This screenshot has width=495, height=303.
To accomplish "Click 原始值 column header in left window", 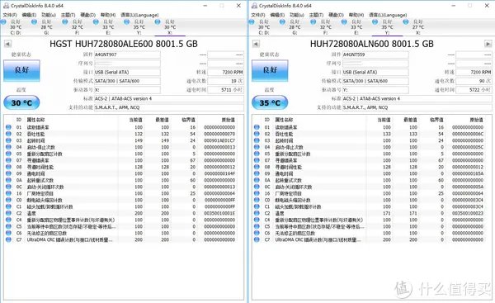I will [x=229, y=120].
